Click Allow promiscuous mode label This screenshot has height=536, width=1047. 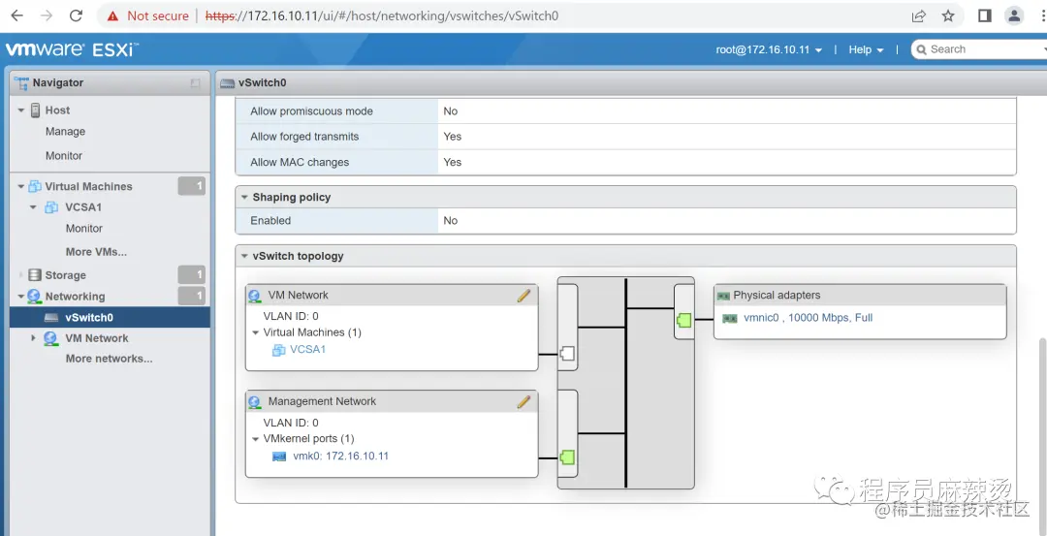click(312, 111)
